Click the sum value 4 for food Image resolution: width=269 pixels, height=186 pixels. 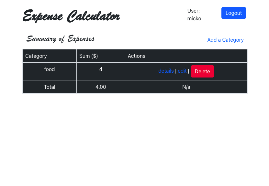[101, 69]
